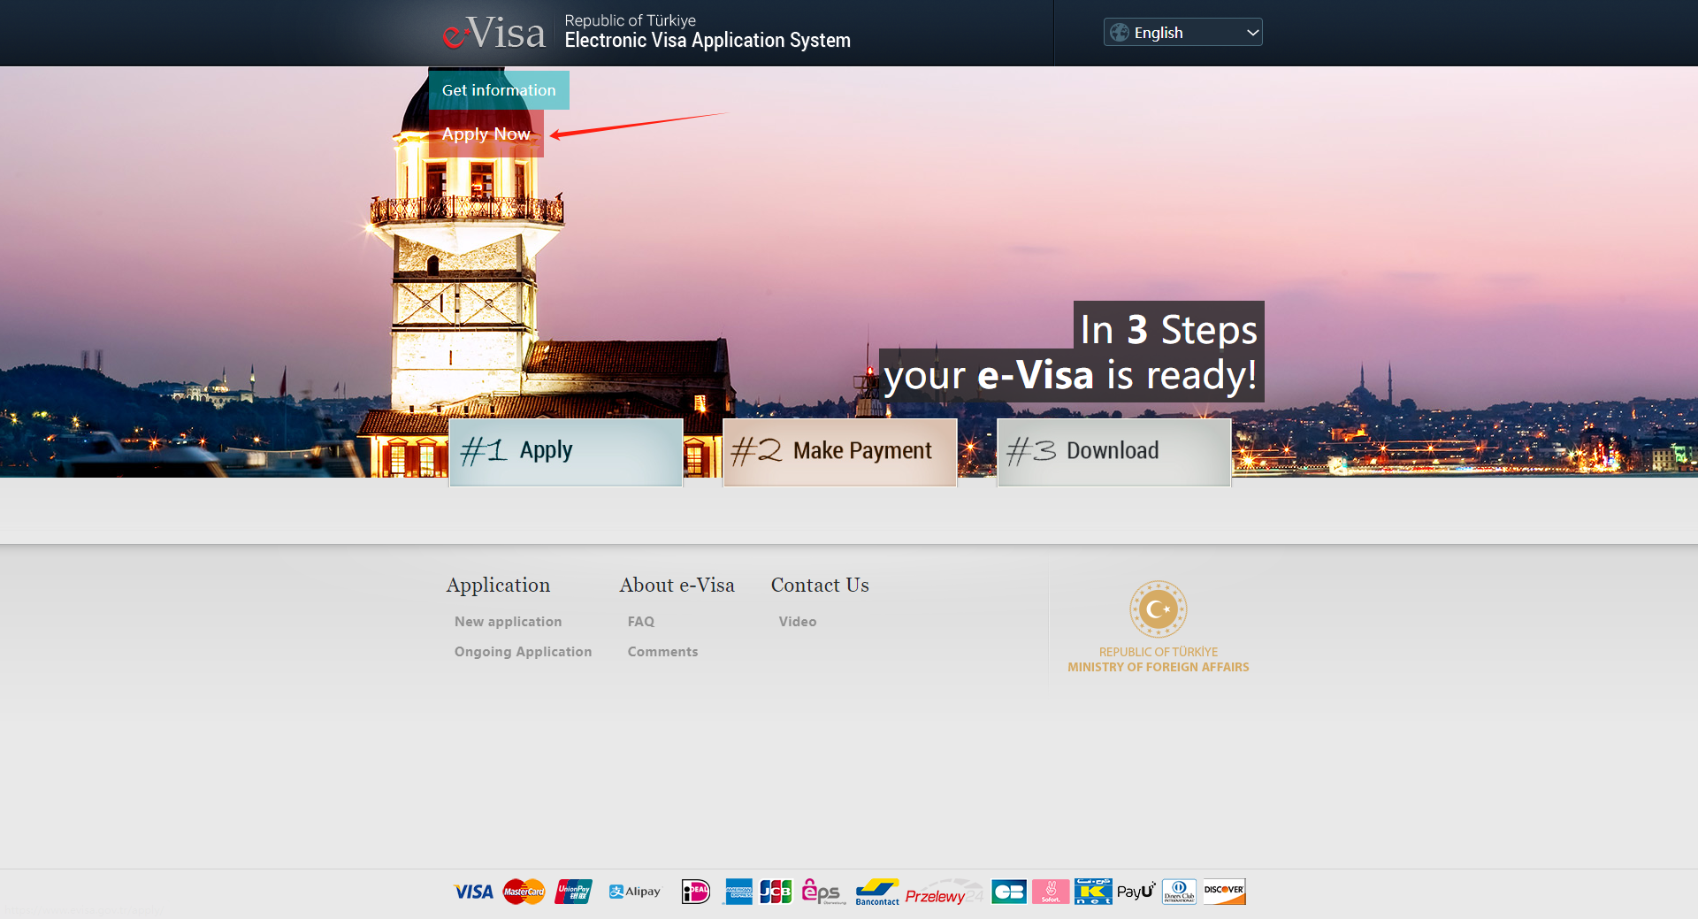Open the Comments link
This screenshot has height=919, width=1698.
[x=662, y=652]
